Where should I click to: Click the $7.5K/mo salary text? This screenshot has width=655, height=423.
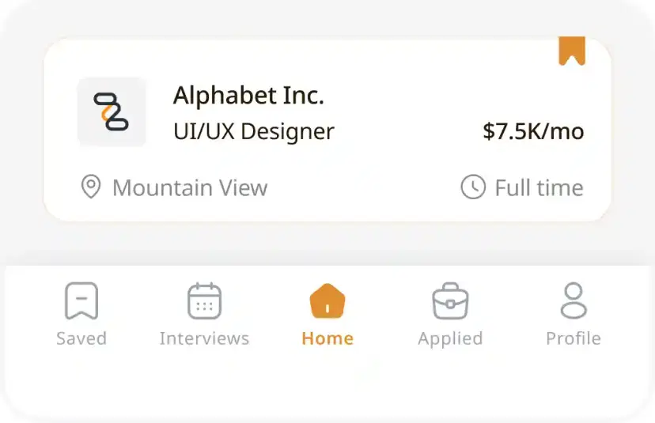coord(533,131)
